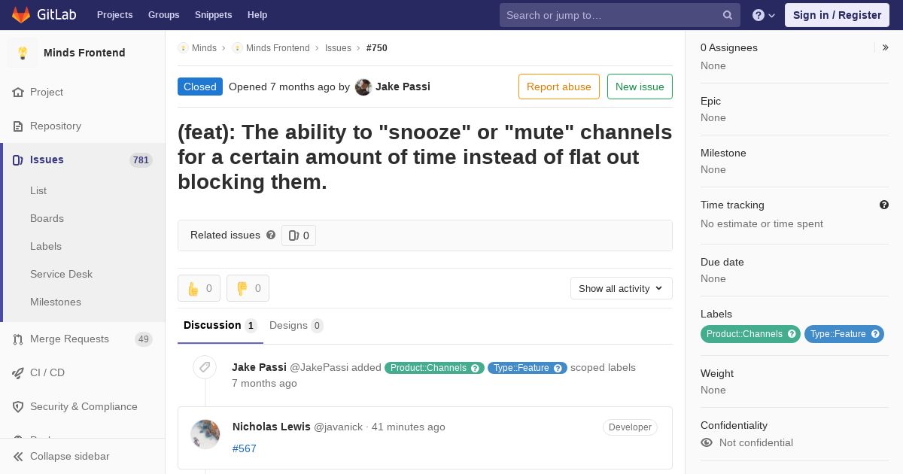Give a thumbs up reaction
The height and width of the screenshot is (474, 903).
tap(199, 288)
